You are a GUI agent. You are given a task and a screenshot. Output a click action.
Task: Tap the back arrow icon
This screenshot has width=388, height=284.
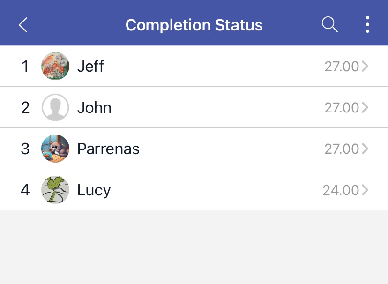tap(23, 25)
